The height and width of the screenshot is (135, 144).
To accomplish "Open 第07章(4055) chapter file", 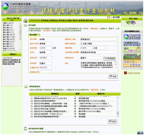I will tap(9, 39).
